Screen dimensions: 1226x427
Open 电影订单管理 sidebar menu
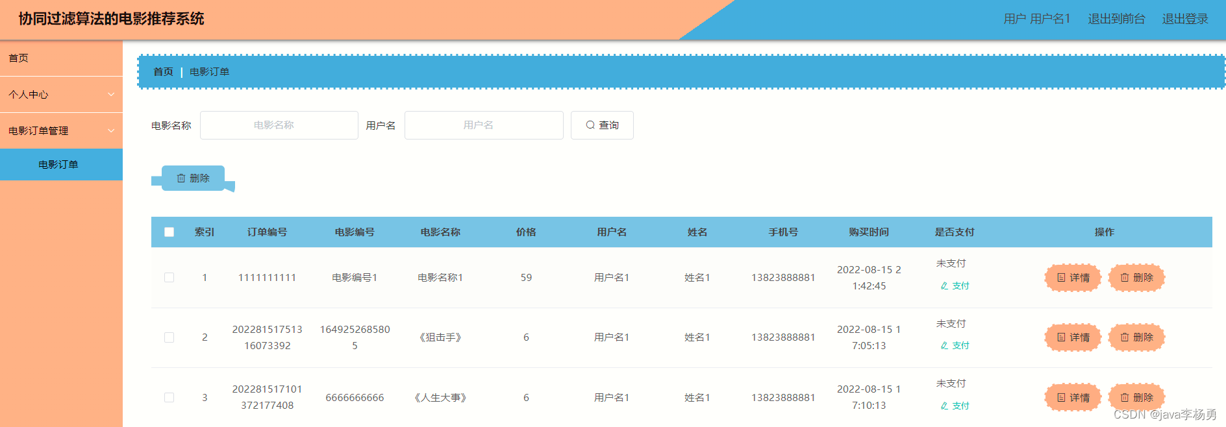tap(61, 131)
